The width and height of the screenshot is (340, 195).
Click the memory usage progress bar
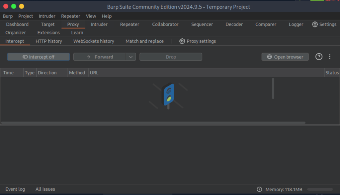[x=320, y=189]
